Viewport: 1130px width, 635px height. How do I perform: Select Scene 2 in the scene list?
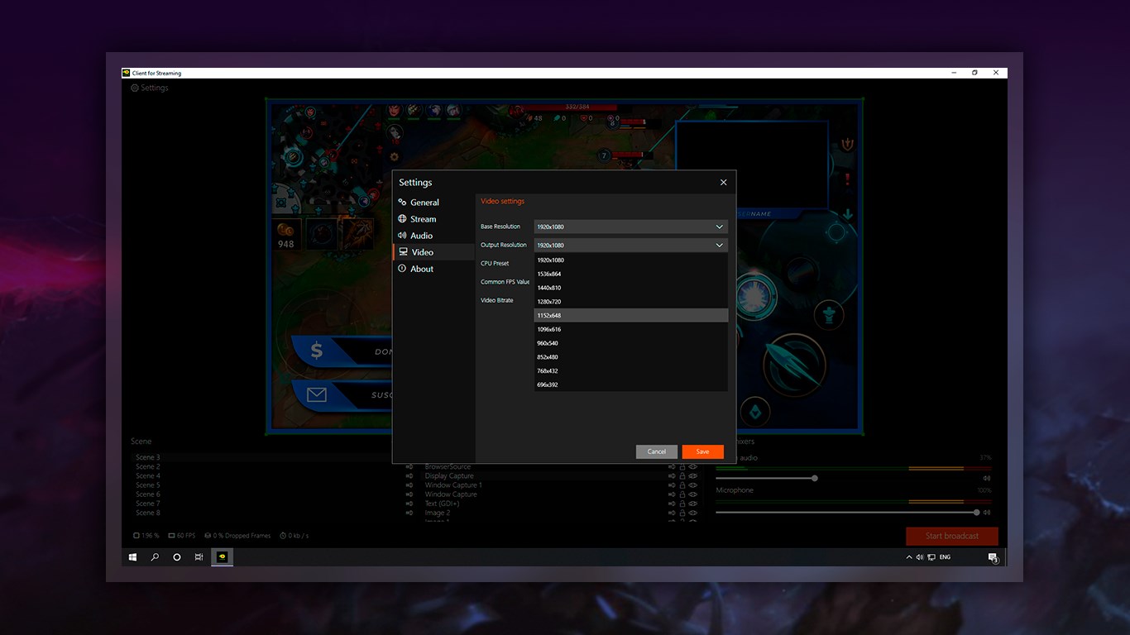(148, 467)
